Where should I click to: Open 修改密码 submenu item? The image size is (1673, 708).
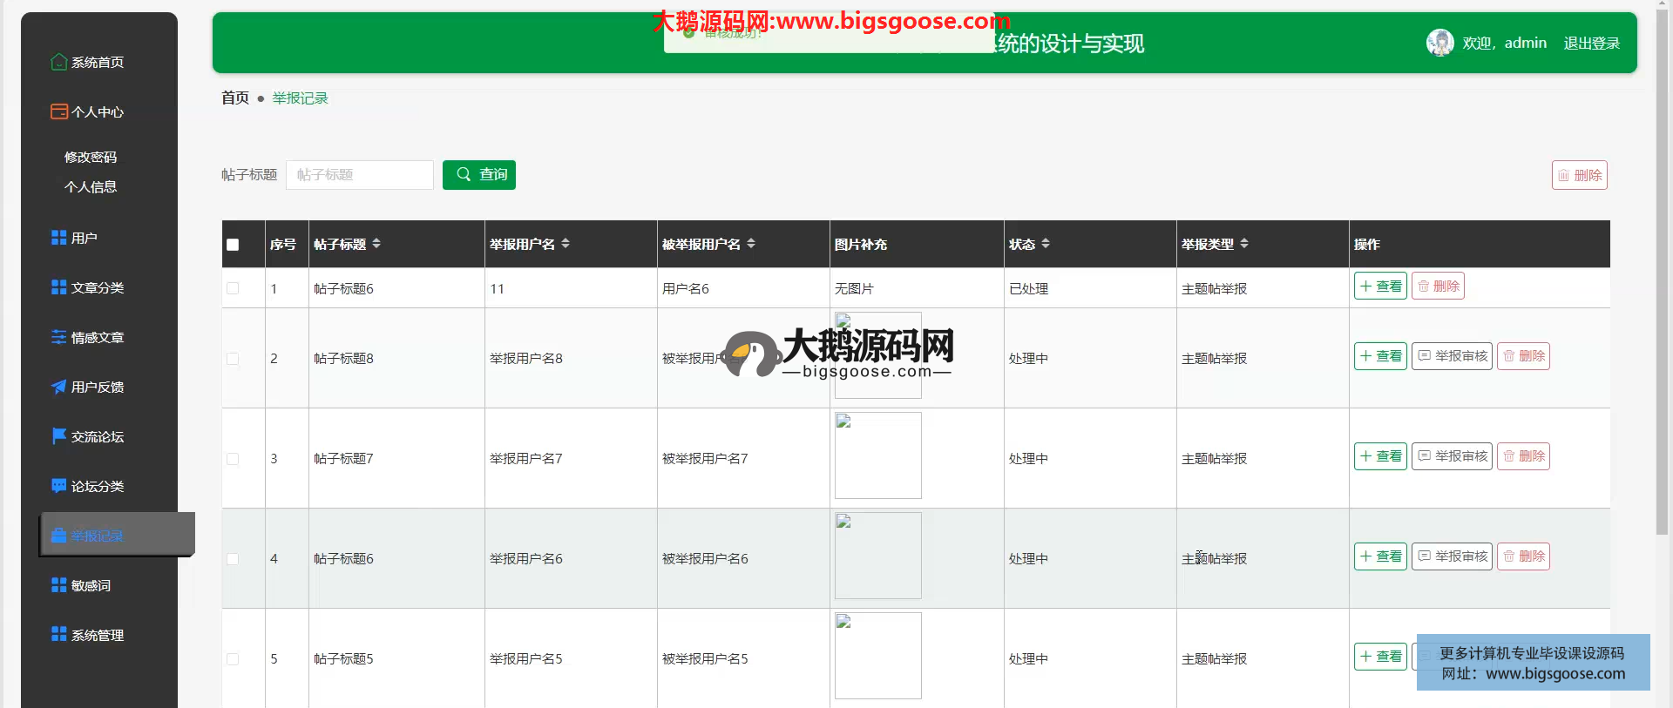point(91,157)
